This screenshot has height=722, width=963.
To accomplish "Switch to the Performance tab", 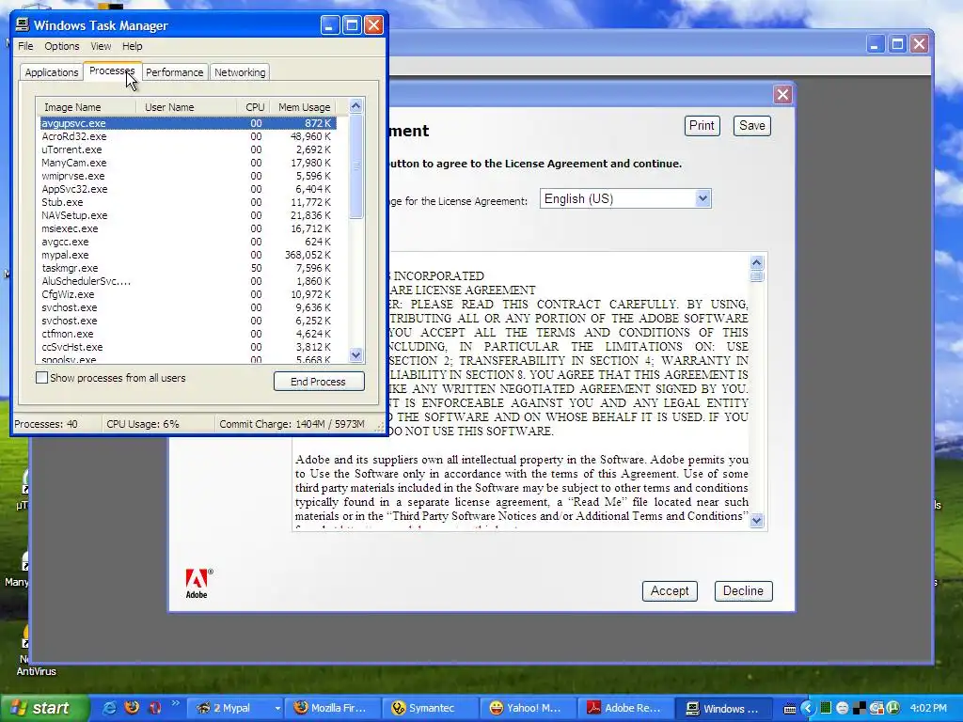I will (174, 71).
